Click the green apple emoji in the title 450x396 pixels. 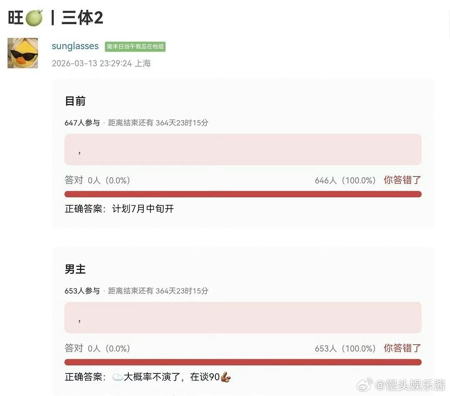tap(32, 17)
